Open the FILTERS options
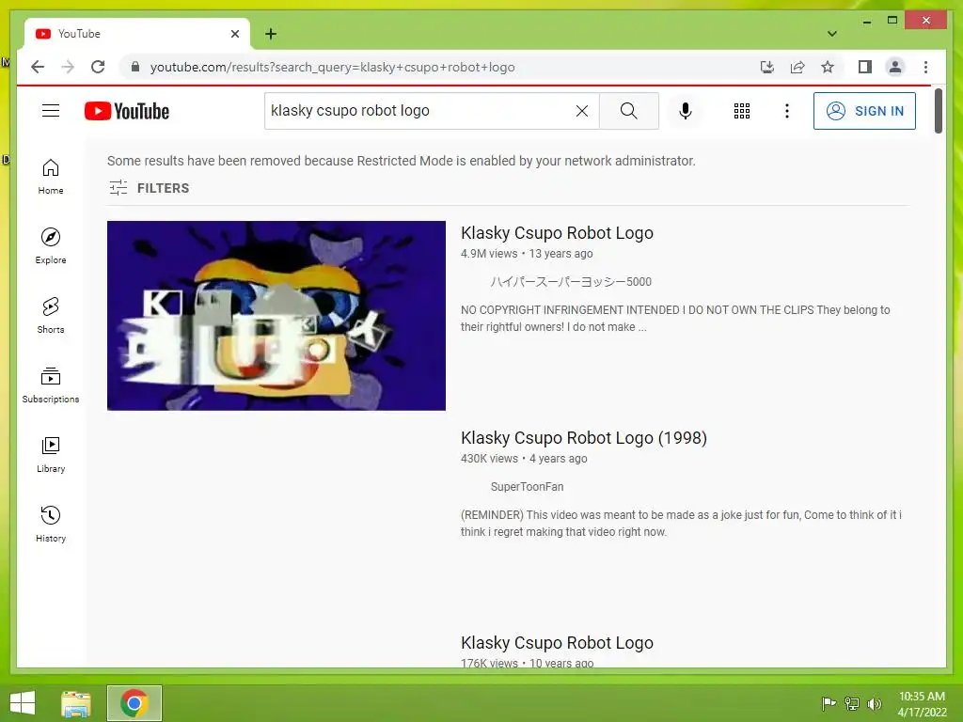The image size is (963, 722). click(x=149, y=188)
